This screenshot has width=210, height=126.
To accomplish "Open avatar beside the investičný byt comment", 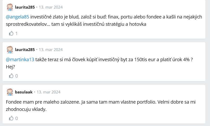I will [x=10, y=49].
